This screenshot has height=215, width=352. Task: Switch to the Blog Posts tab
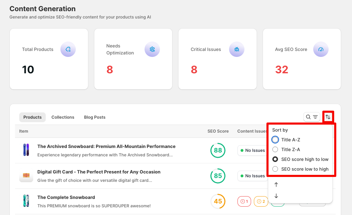point(95,117)
